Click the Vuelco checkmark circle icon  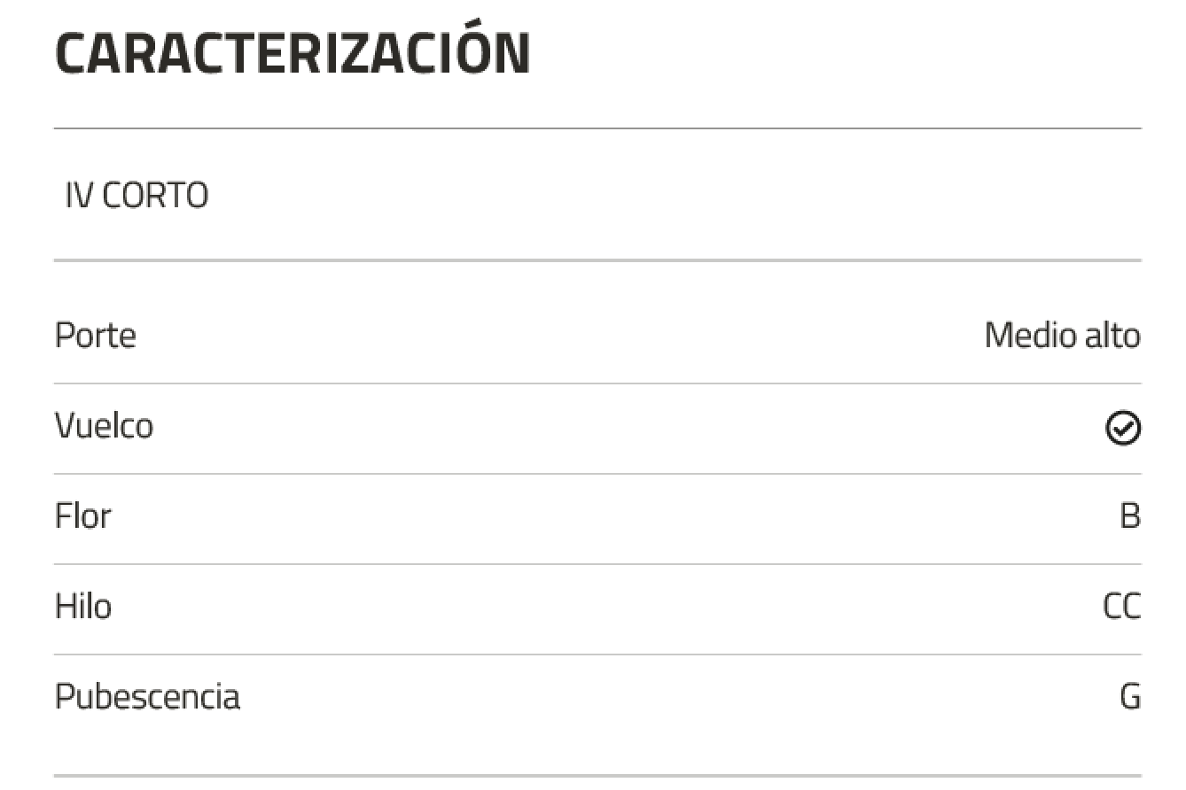(1123, 429)
